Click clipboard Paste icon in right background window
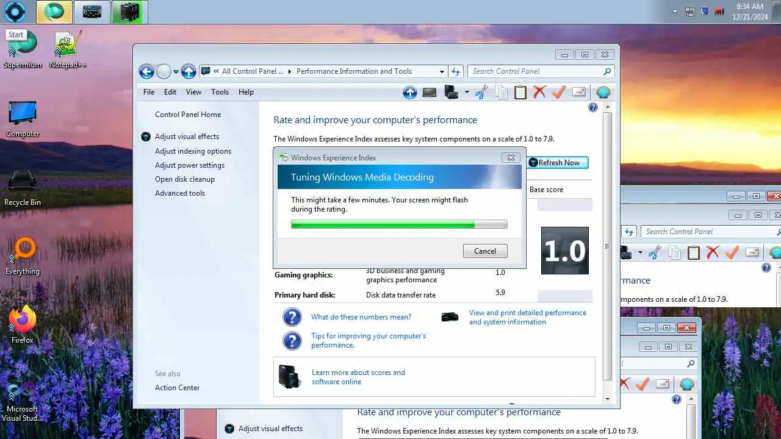This screenshot has width=781, height=439. pos(694,252)
